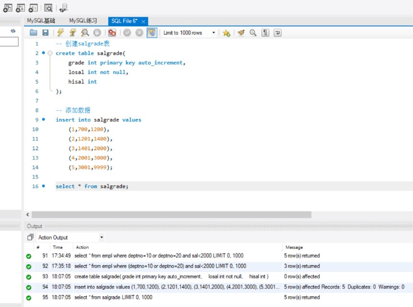This screenshot has height=307, width=413.
Task: Toggle word wrap in editor
Action: tap(277, 33)
